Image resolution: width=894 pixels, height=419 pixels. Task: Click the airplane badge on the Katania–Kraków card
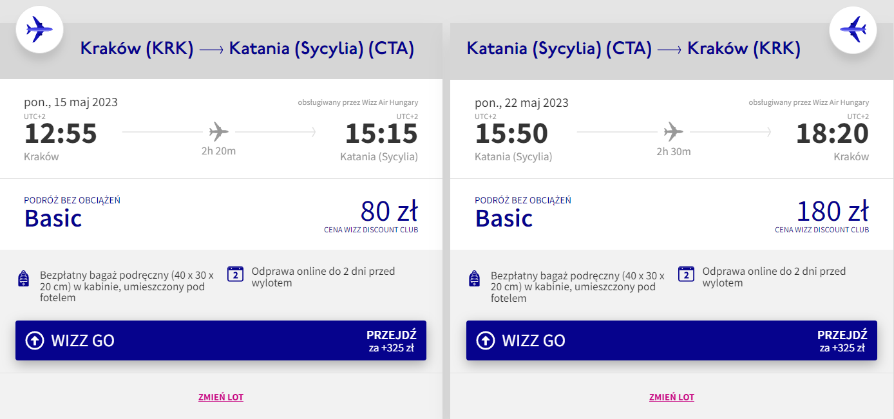[853, 30]
